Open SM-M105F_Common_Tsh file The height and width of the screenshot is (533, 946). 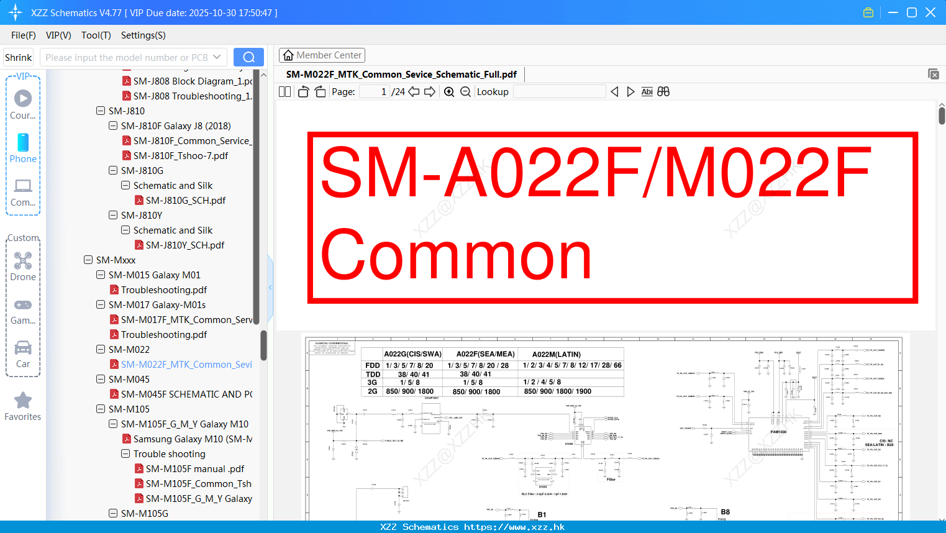pyautogui.click(x=199, y=483)
